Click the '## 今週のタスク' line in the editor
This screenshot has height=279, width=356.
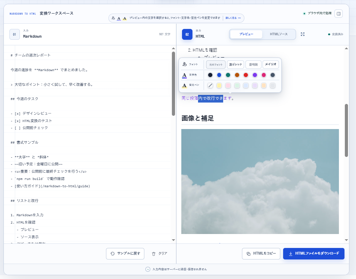[24, 99]
